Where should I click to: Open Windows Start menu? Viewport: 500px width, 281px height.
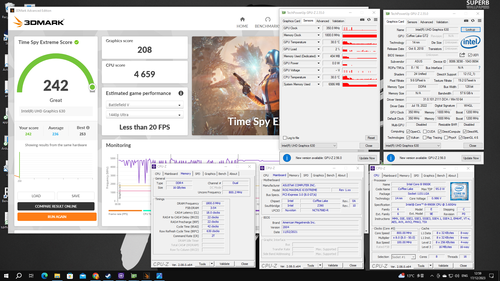click(6, 276)
